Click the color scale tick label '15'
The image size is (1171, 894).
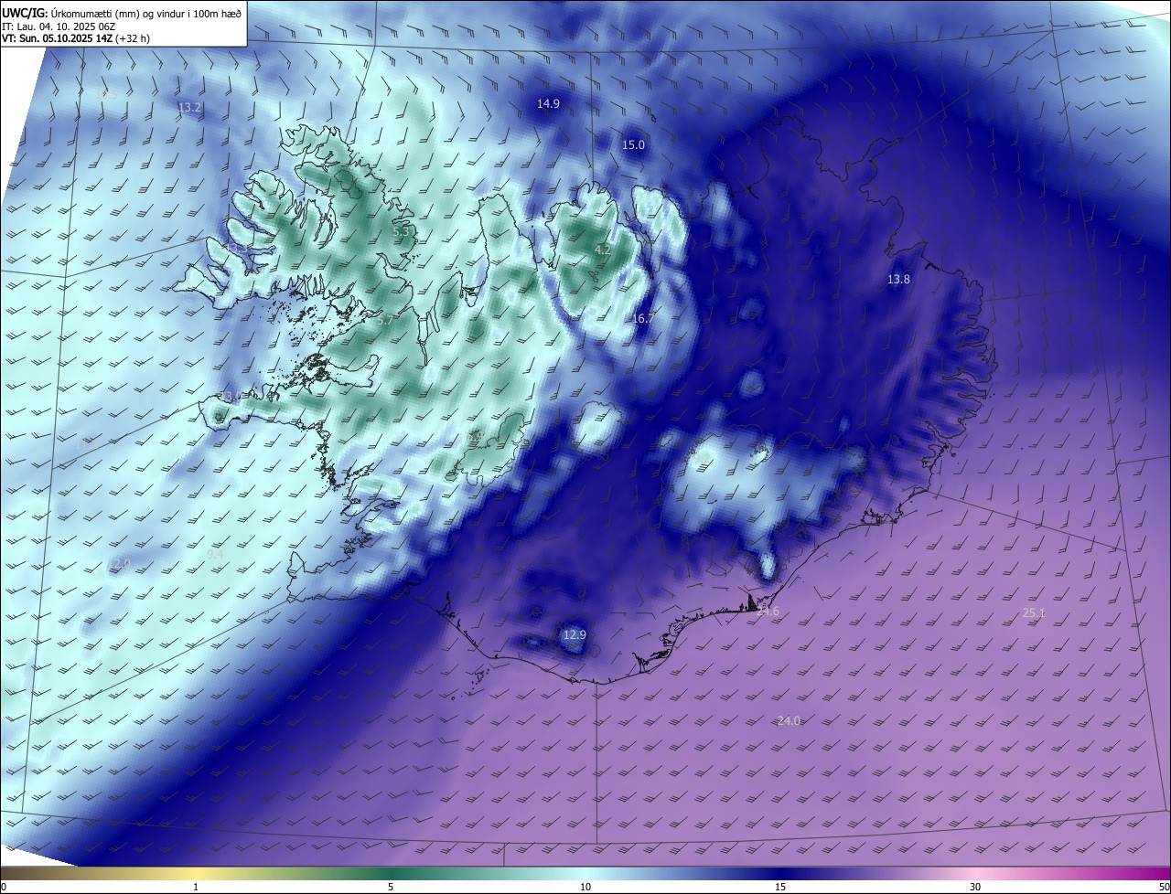780,887
